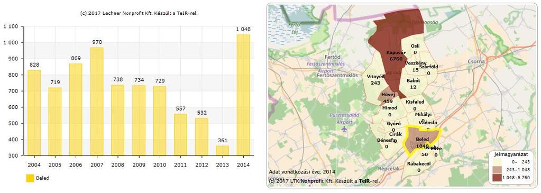Image resolution: width=541 pixels, height=193 pixels.
Task: Click the Szárföld map label
Action: (428, 67)
